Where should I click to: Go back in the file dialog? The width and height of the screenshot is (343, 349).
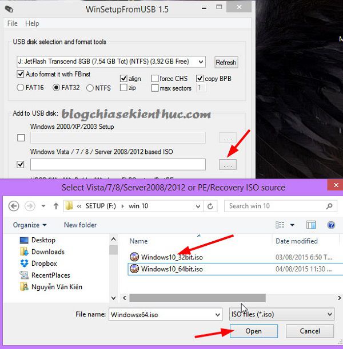(14, 206)
